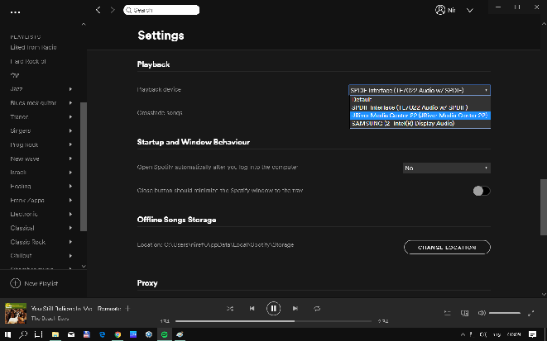Expand the Israeli folder
547x341 pixels.
tap(70, 173)
